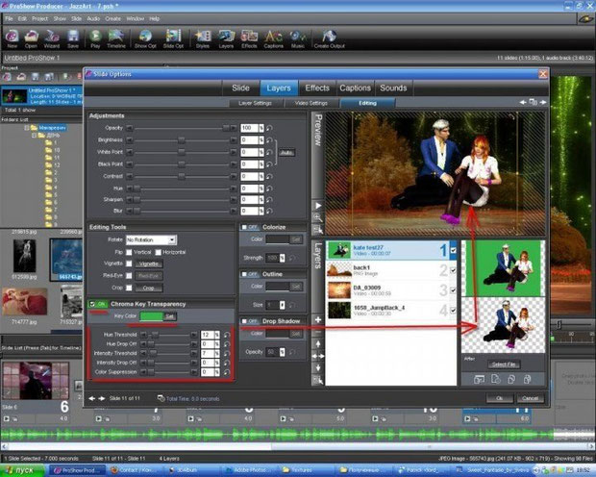Open Show Options toolbar icon
596x477 pixels.
click(x=145, y=38)
